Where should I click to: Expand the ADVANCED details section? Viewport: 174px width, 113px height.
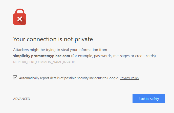pos(21,99)
